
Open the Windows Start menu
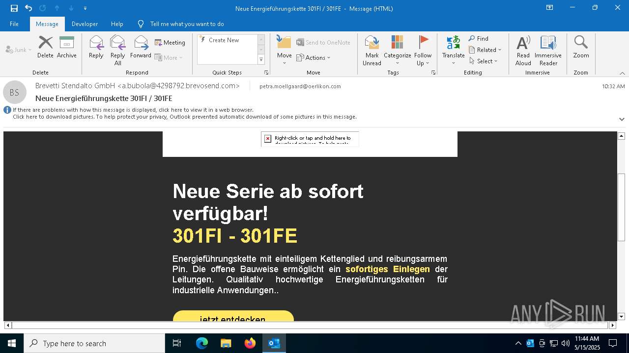pos(12,343)
